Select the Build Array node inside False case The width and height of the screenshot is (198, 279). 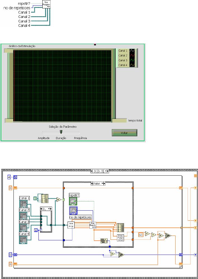pyautogui.click(x=121, y=227)
